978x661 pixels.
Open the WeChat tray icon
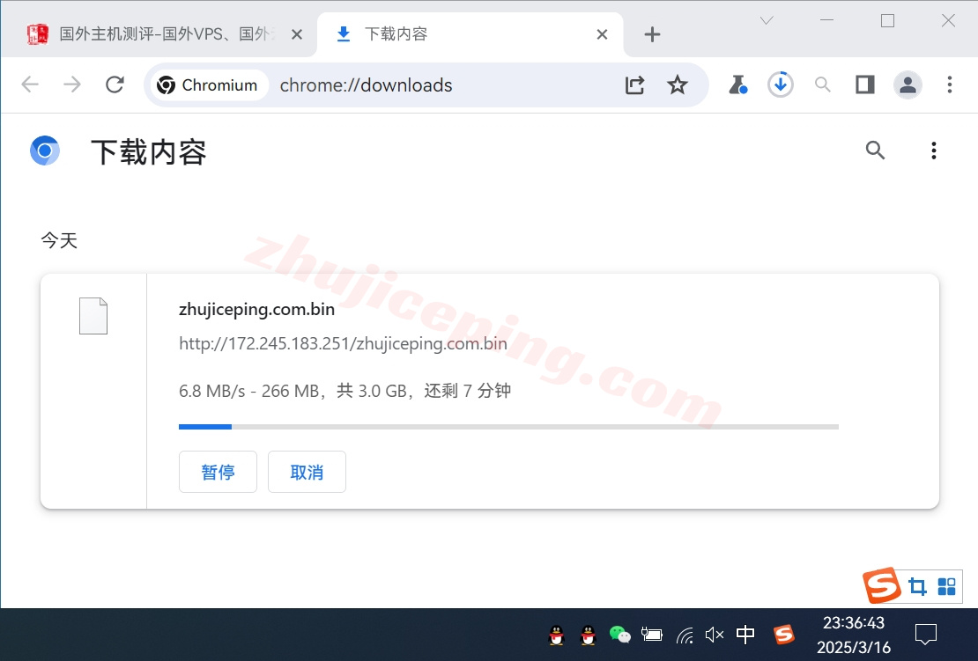point(620,635)
